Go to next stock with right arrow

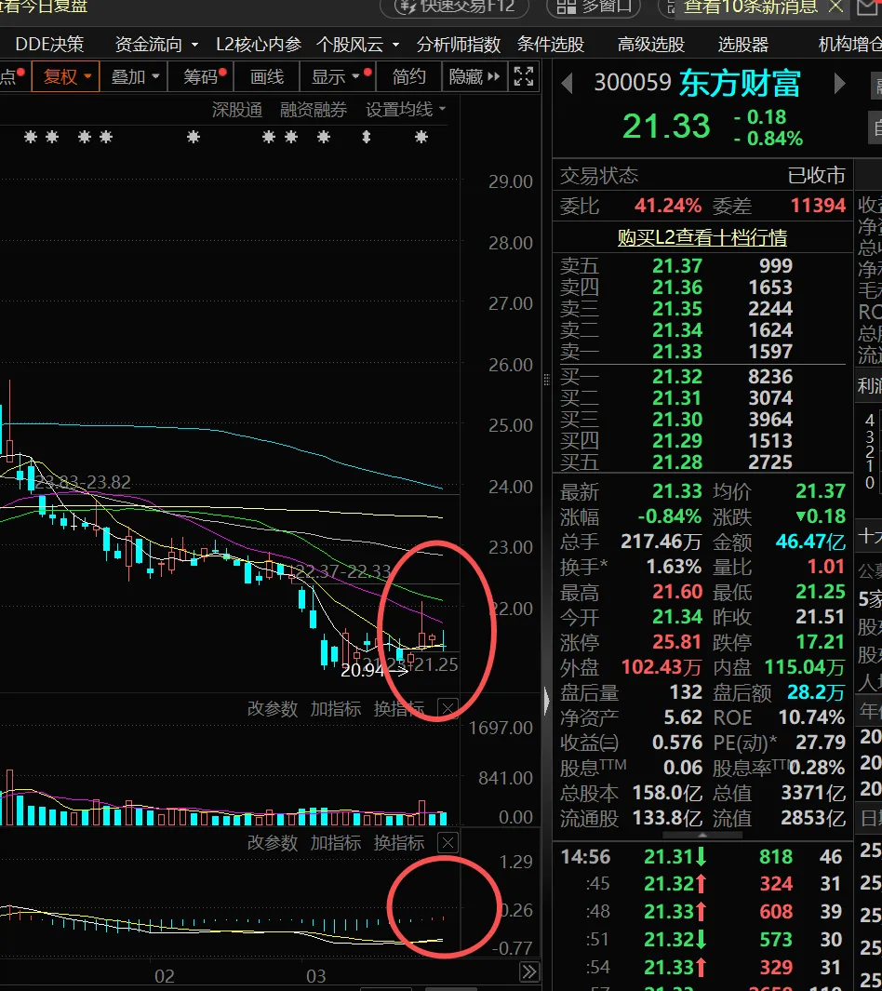click(840, 83)
